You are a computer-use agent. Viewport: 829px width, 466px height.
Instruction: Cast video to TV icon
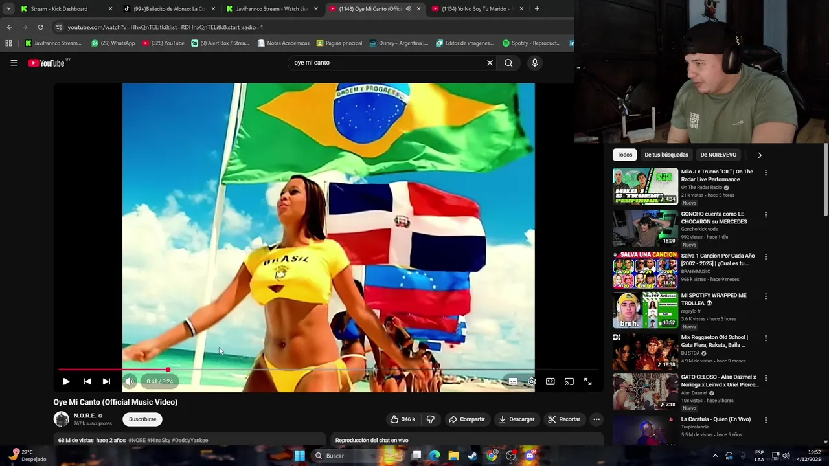(569, 382)
